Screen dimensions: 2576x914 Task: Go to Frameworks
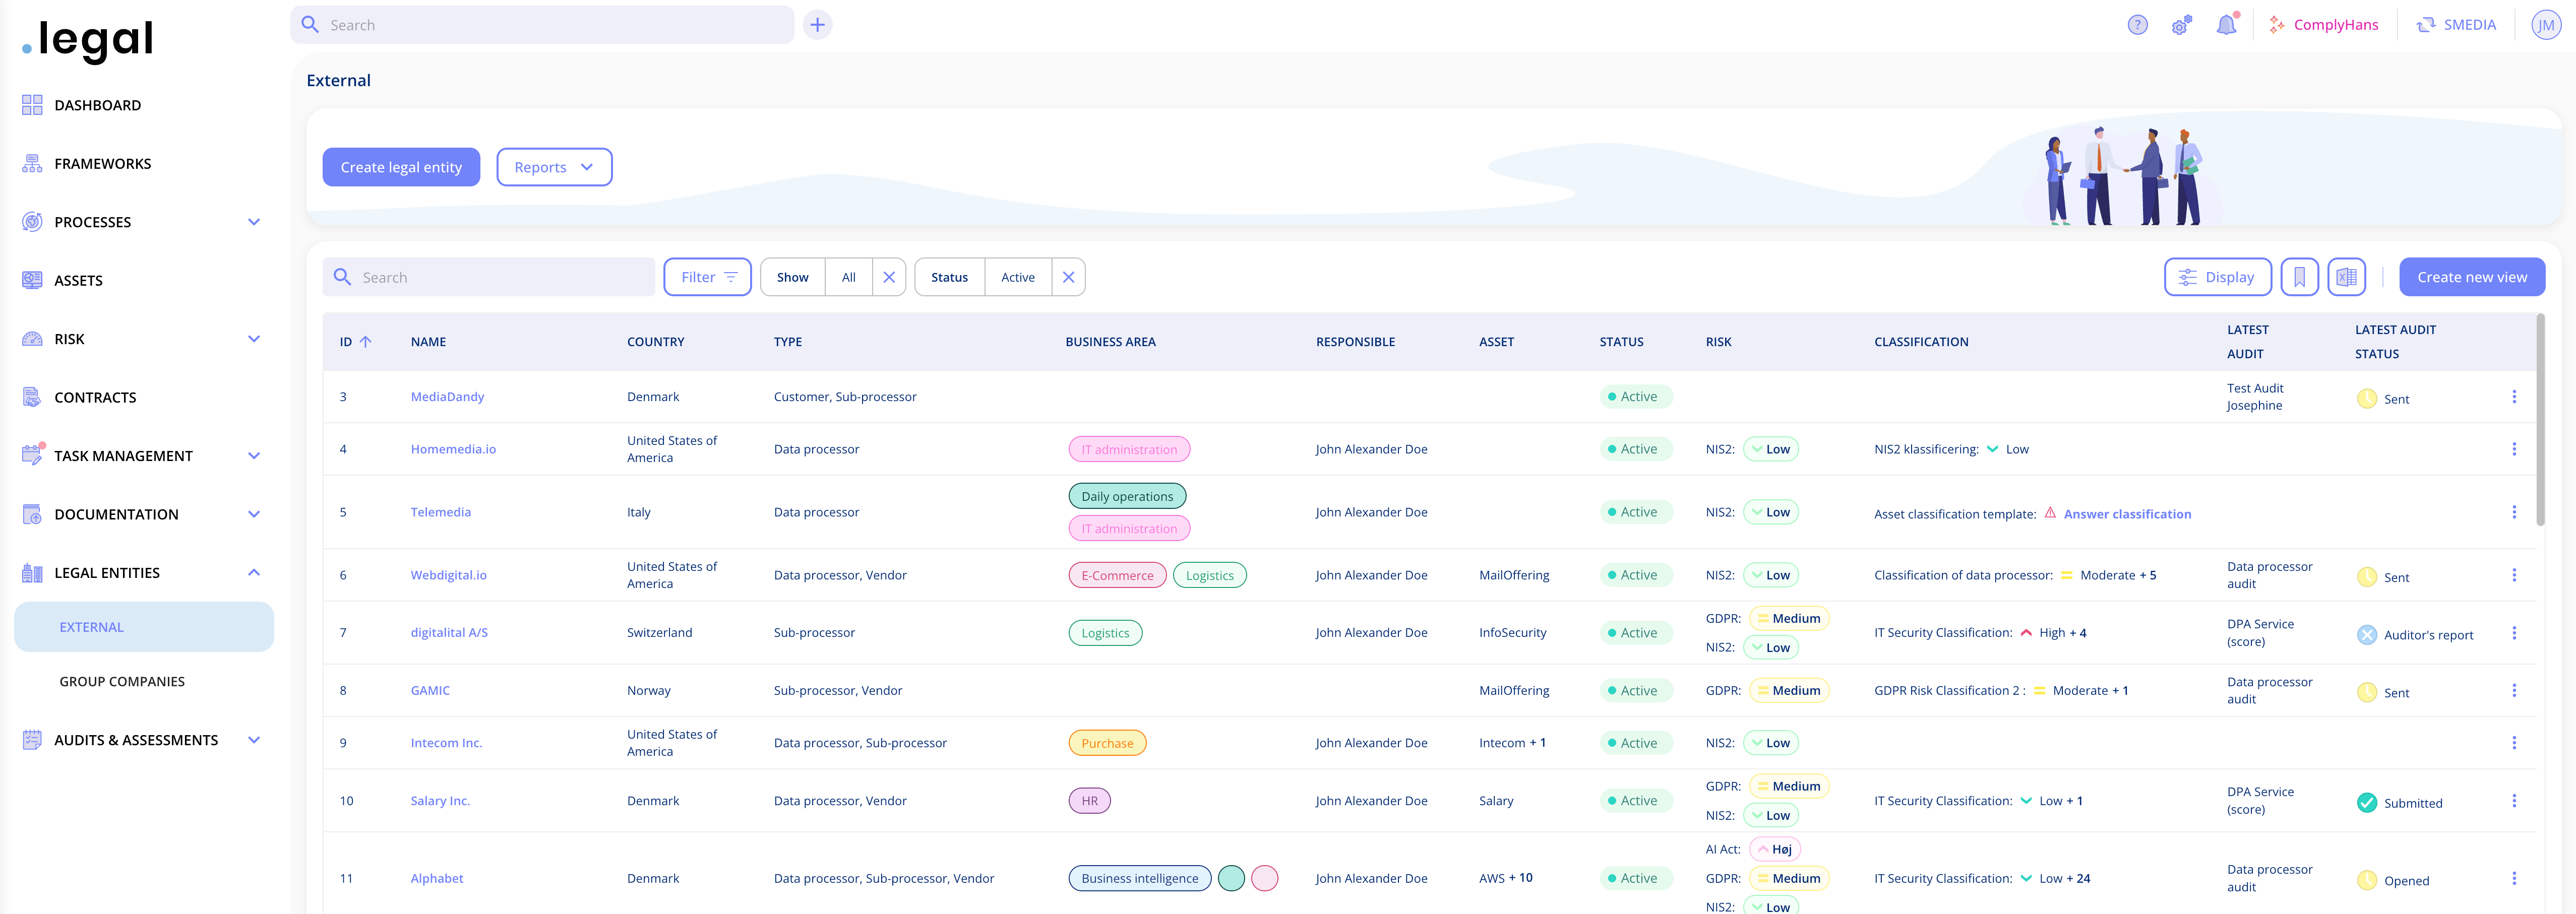102,163
